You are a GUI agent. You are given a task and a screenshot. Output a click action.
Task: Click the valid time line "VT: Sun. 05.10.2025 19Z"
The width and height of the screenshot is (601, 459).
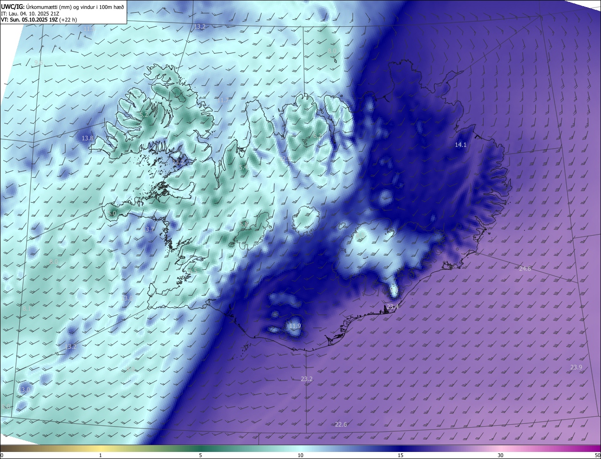tap(29, 20)
